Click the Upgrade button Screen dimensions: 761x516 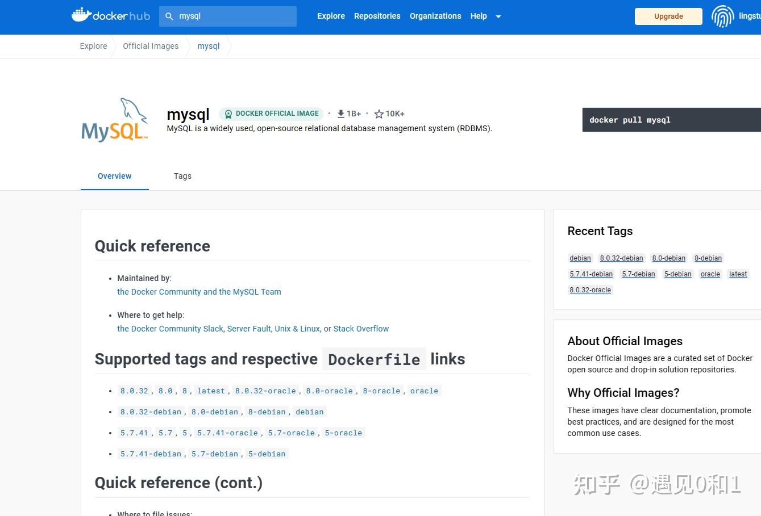click(668, 16)
